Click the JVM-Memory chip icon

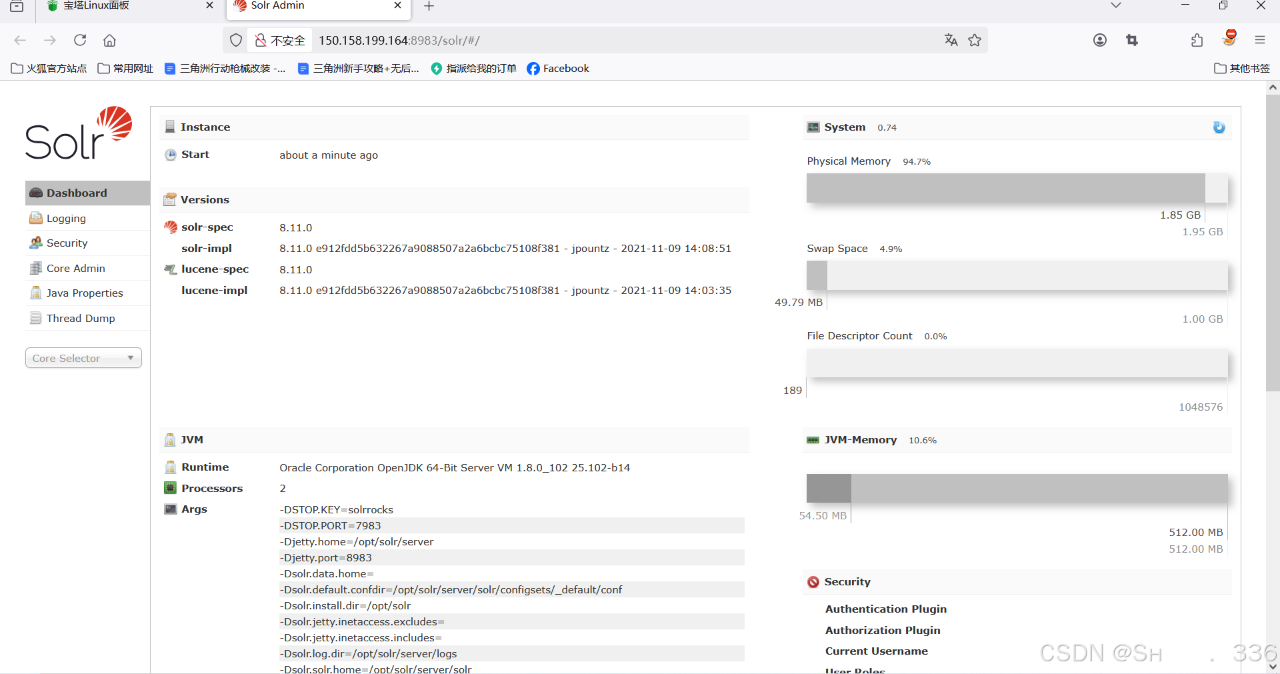point(813,440)
